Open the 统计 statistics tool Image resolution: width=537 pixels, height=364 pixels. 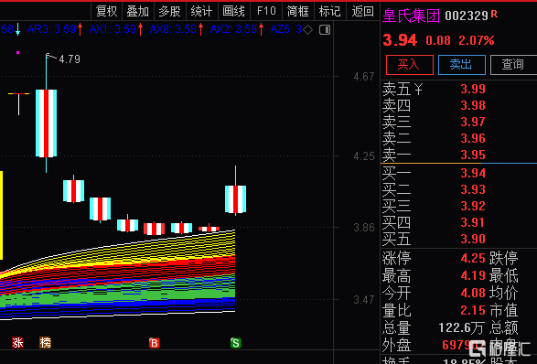click(201, 11)
